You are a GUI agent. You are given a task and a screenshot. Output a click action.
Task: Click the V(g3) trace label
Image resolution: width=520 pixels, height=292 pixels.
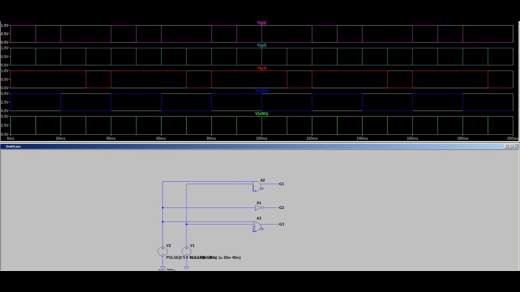262,68
